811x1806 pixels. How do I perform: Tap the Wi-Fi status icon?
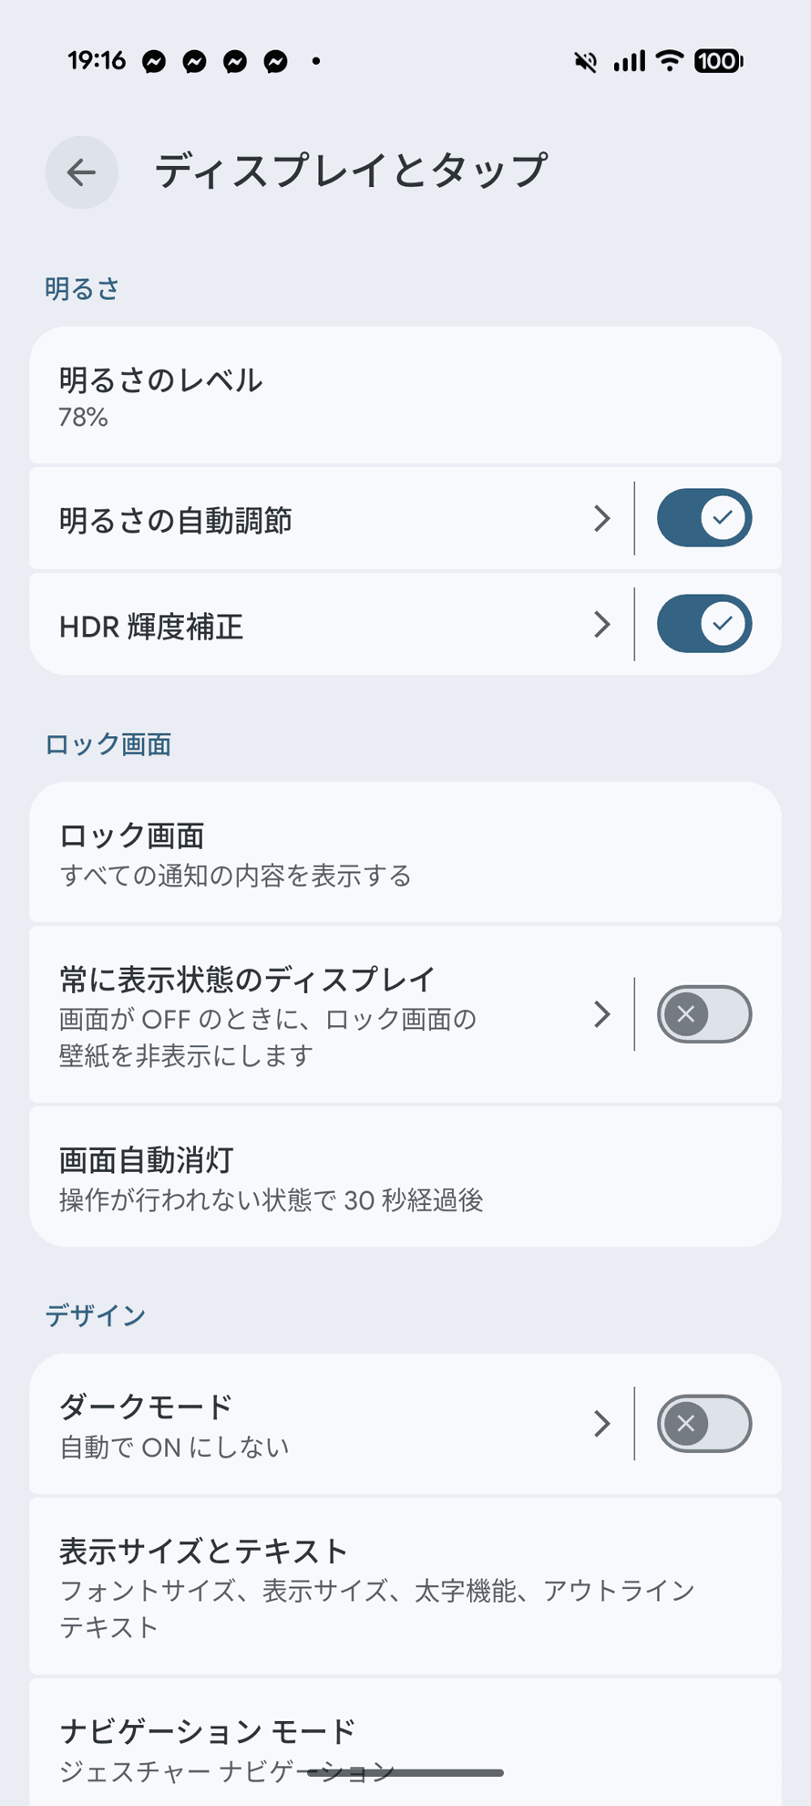point(670,61)
